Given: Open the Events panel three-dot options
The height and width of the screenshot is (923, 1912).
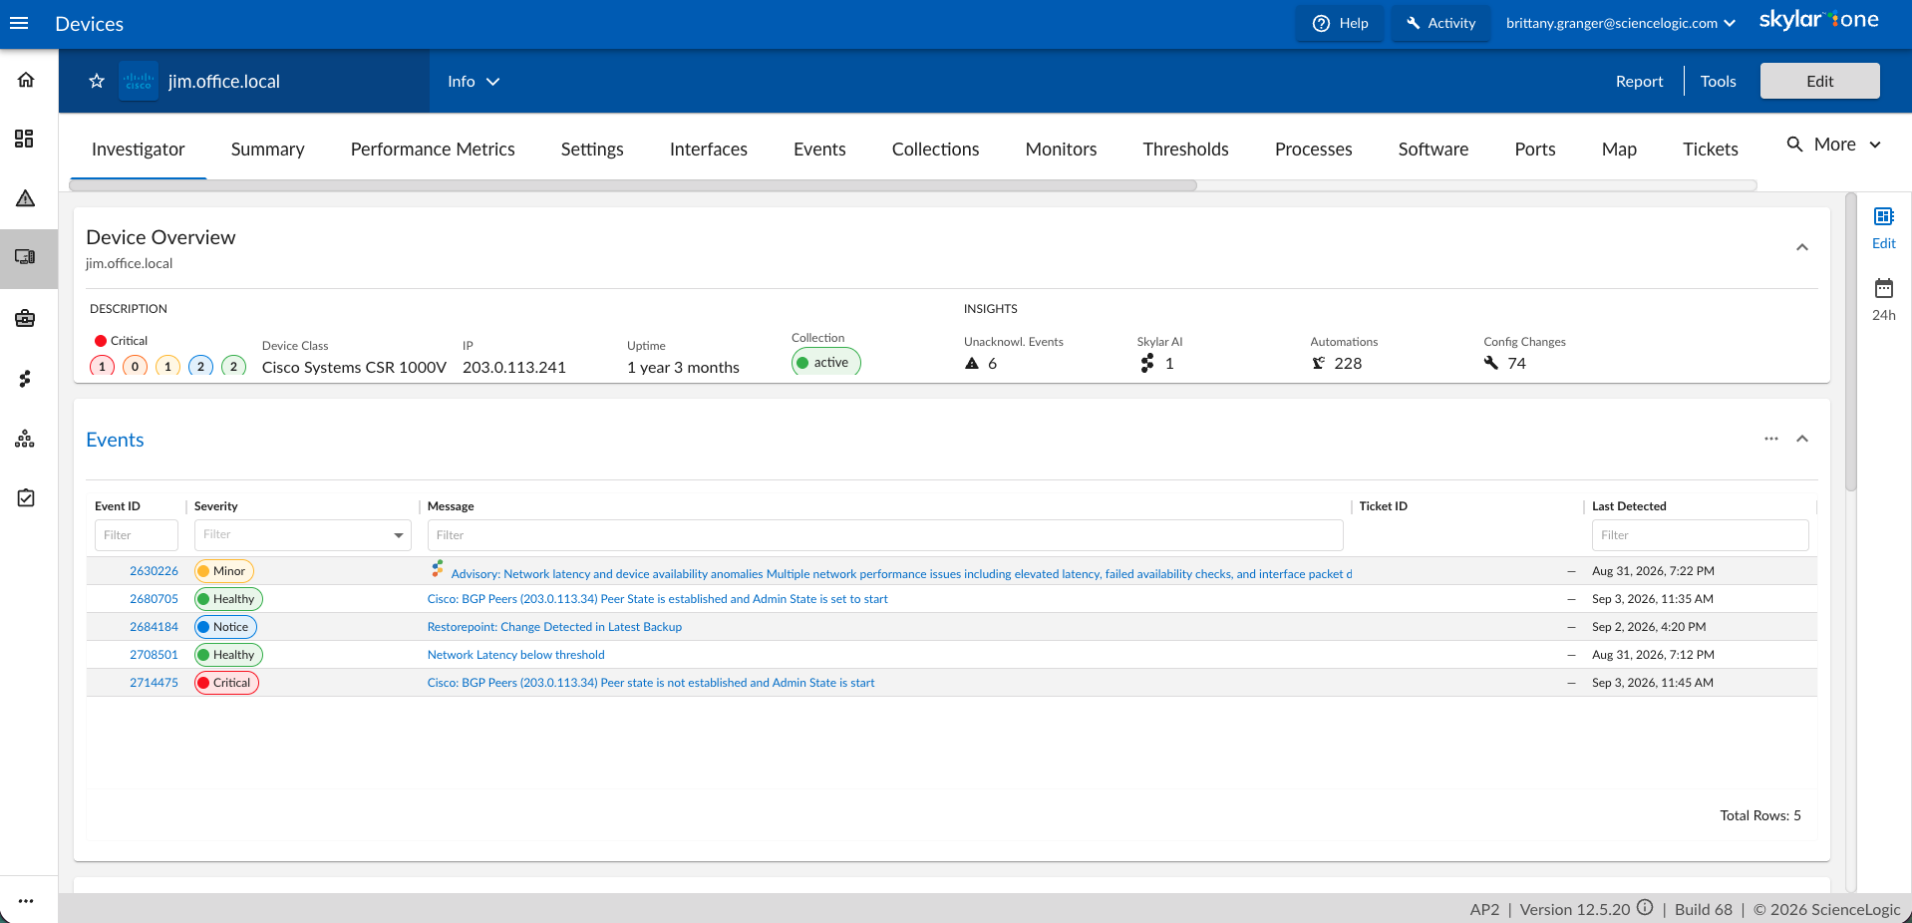Looking at the screenshot, I should click(x=1771, y=439).
